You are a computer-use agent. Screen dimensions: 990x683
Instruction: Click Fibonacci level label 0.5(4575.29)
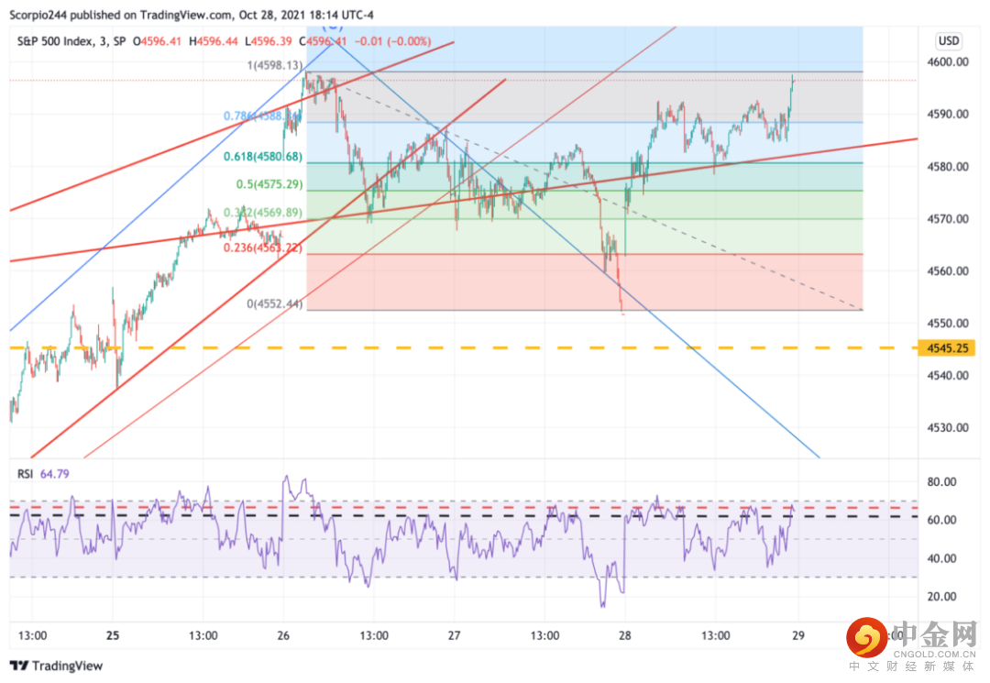tap(269, 184)
